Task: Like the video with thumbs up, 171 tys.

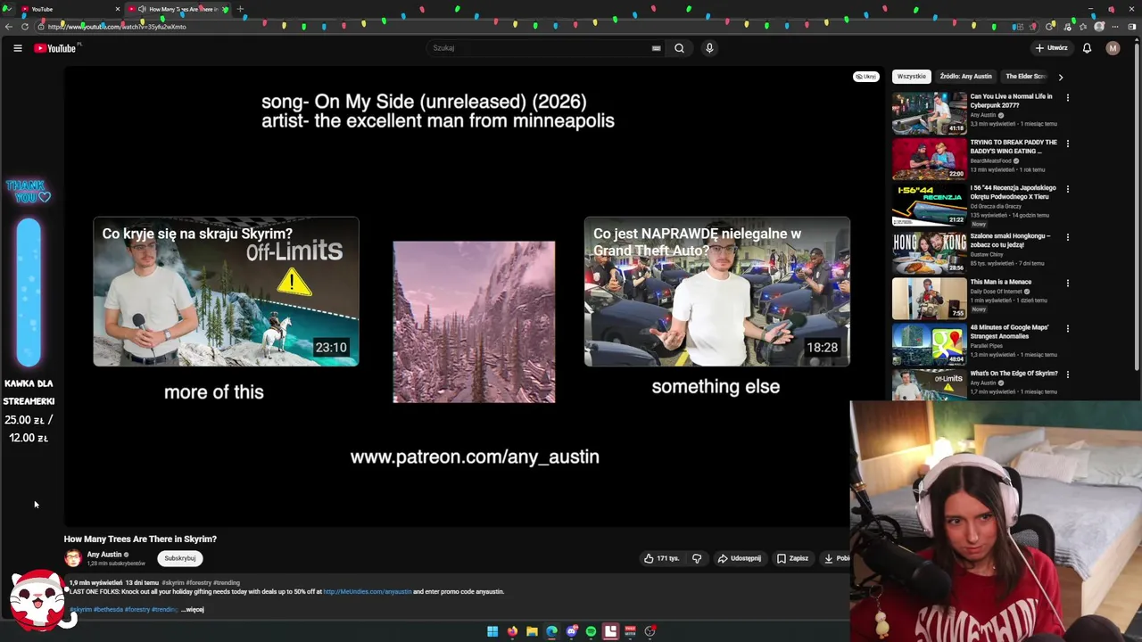Action: pyautogui.click(x=661, y=558)
